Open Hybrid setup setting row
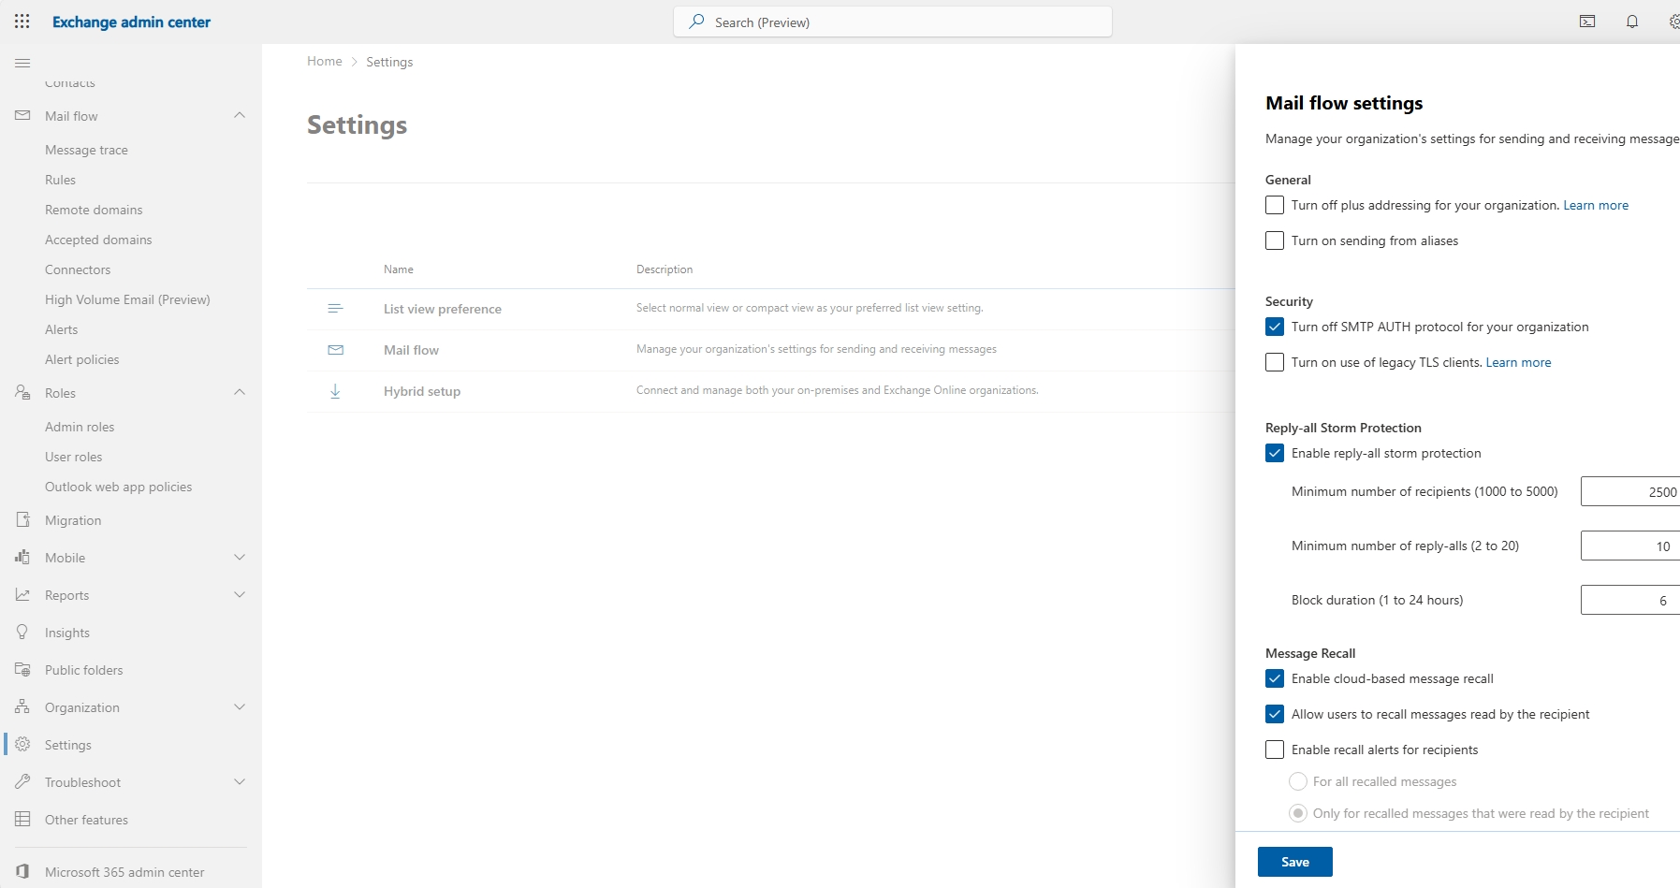Screen dimensions: 1680x888 (x=422, y=391)
